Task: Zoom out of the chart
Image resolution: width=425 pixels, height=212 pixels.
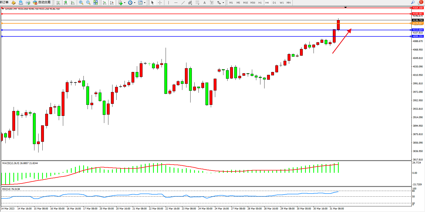Action: tap(88, 3)
